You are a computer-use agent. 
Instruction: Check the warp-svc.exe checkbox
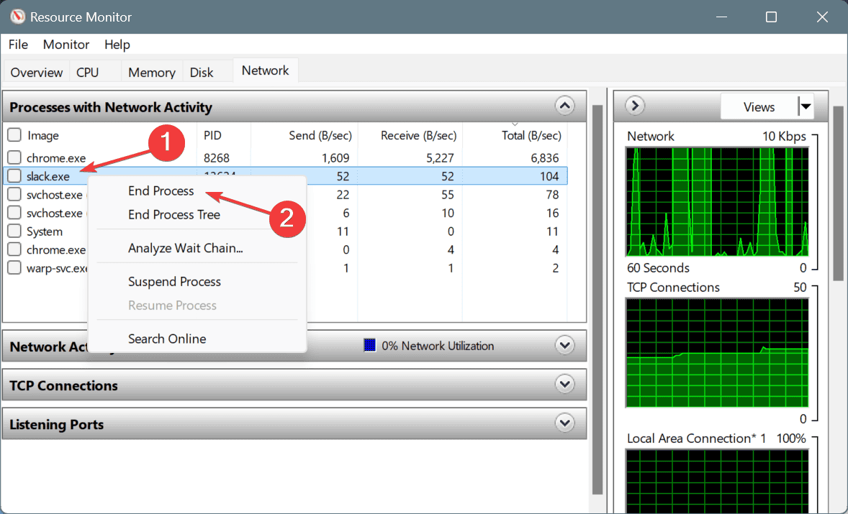point(14,267)
